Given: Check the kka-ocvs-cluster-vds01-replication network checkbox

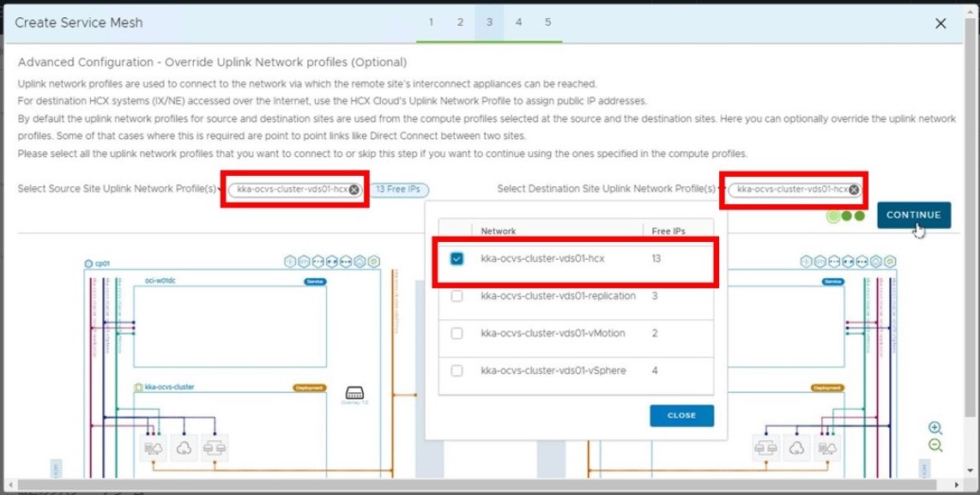Looking at the screenshot, I should (x=457, y=296).
